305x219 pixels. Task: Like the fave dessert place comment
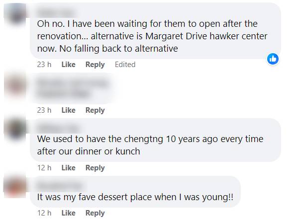click(x=68, y=213)
